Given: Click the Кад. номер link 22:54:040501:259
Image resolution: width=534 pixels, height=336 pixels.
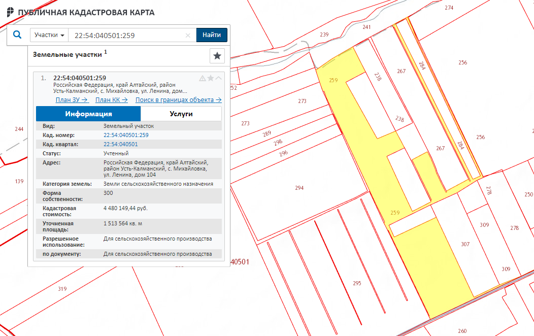Looking at the screenshot, I should (x=126, y=135).
